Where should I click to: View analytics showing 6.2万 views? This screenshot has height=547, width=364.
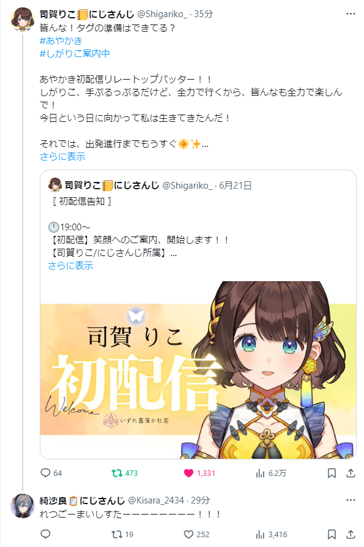pyautogui.click(x=270, y=473)
